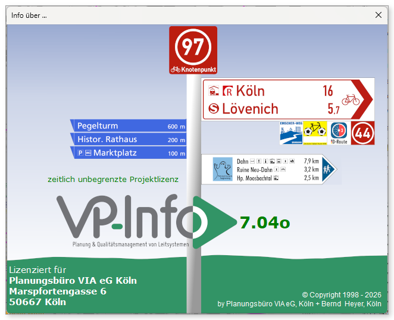Click the Emscher-Weg route badge
Image resolution: width=394 pixels, height=320 pixels.
tap(291, 133)
